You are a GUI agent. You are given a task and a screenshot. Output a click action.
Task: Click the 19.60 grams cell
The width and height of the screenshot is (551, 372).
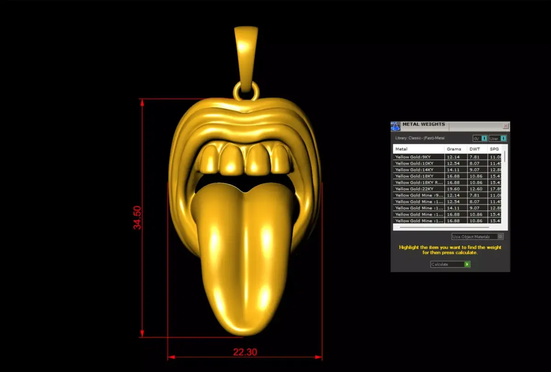click(x=455, y=189)
